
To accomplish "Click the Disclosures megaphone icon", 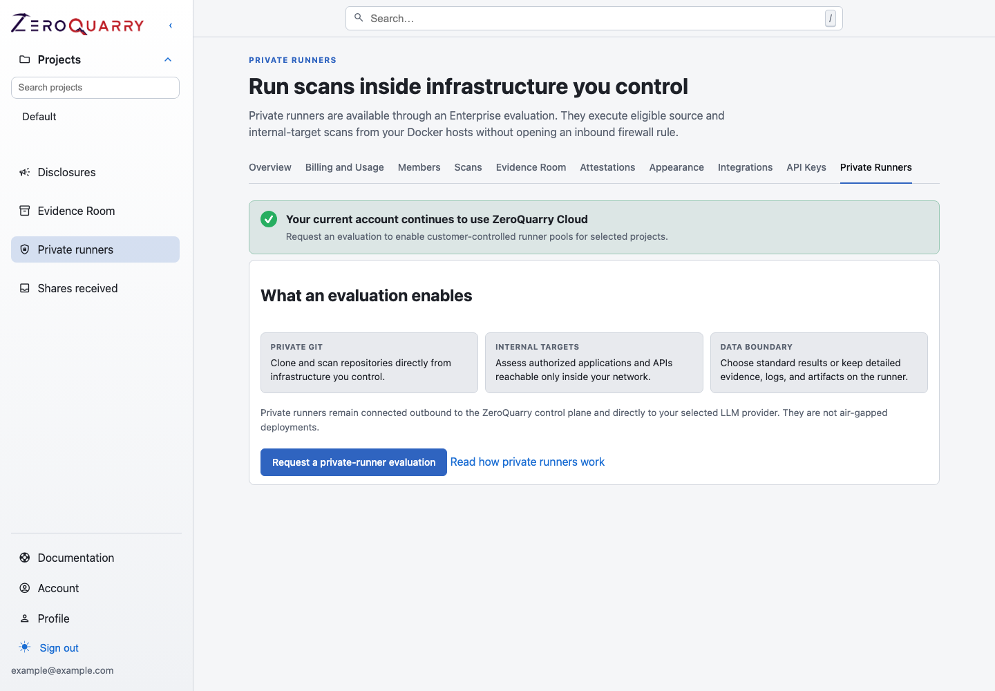I will click(x=25, y=172).
